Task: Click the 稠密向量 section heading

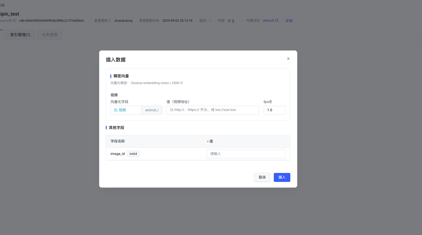Action: pyautogui.click(x=121, y=76)
